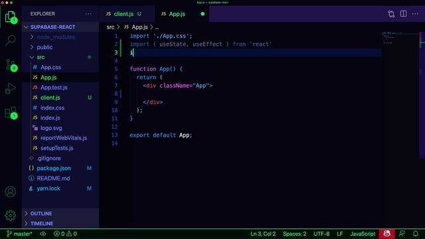Open editor more actions ellipsis menu

[415, 14]
